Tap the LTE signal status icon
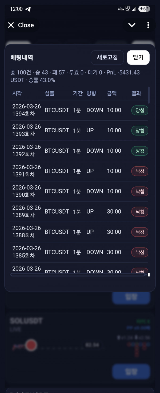This screenshot has width=160, height=393. (128, 9)
